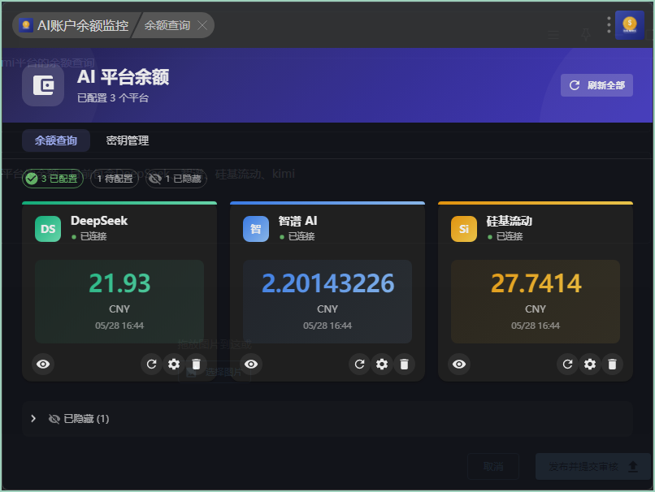Toggle visibility eye on DeepSeek card

(43, 364)
